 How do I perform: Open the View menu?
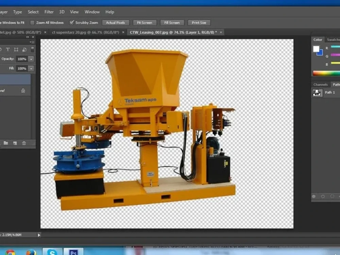point(74,12)
